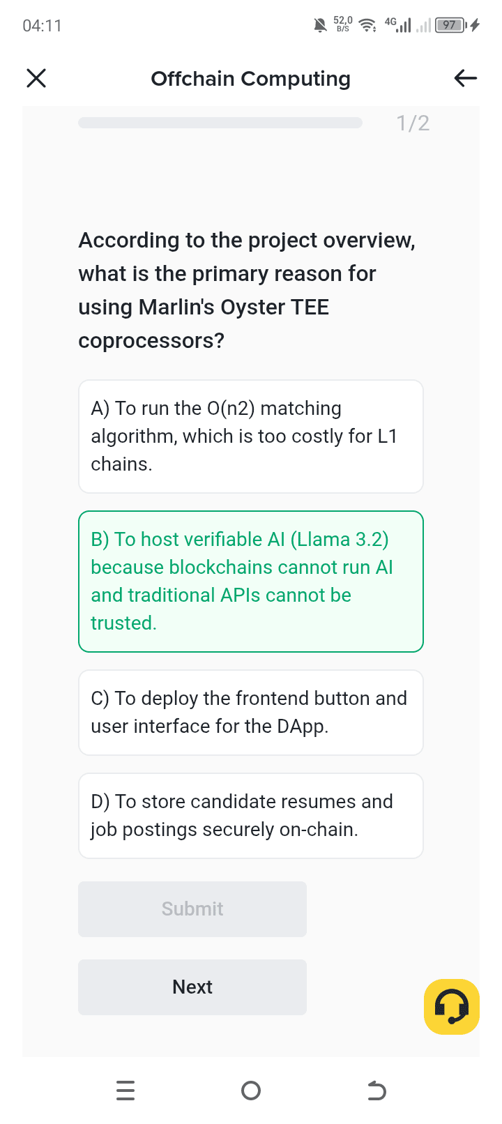Viewport: 502px width, 1124px height.
Task: Select answer B about verifiable AI Llama 3.2
Action: [251, 582]
